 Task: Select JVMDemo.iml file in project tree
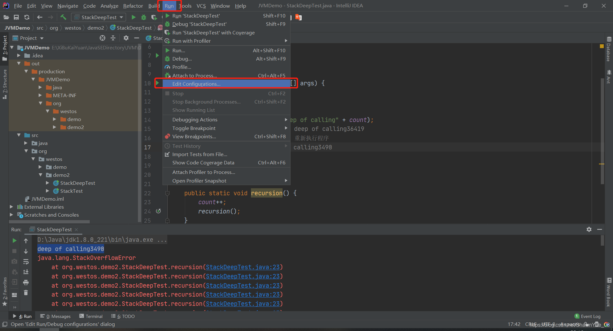click(47, 199)
